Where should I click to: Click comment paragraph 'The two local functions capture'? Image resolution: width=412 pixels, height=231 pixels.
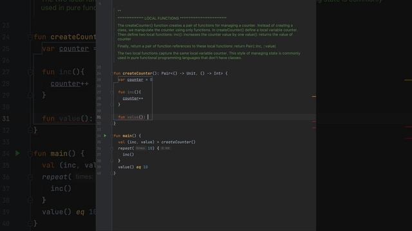click(209, 56)
